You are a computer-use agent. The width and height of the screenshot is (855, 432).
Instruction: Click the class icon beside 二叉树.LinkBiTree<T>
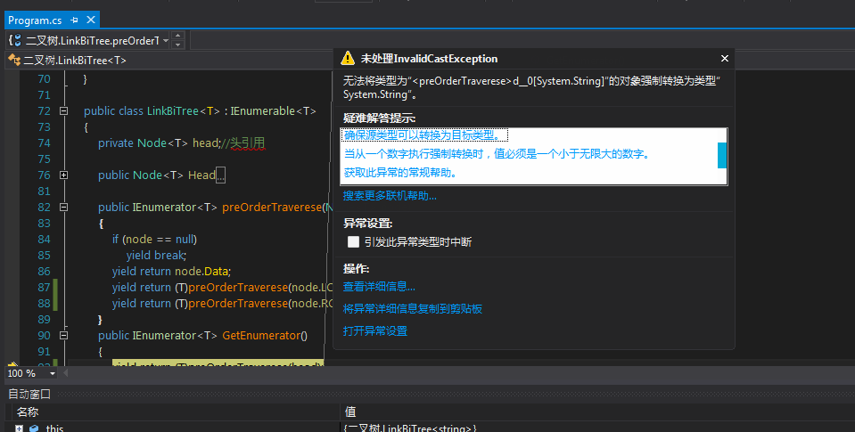14,60
